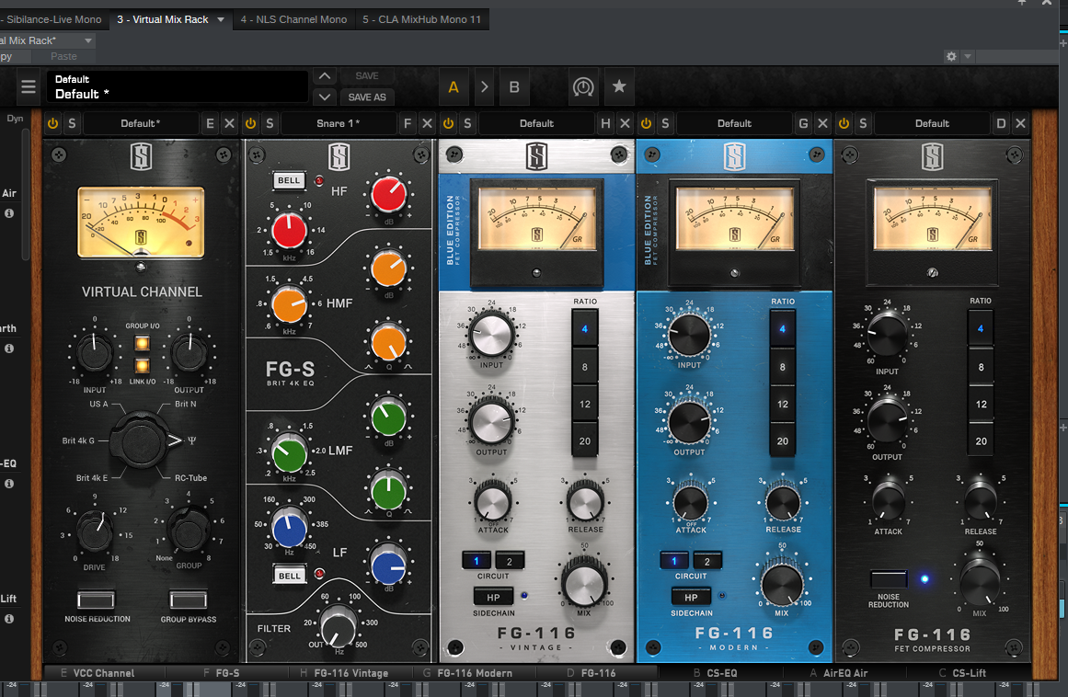Open the preset dropdown arrow below the tabs
The width and height of the screenshot is (1068, 697).
coord(88,40)
